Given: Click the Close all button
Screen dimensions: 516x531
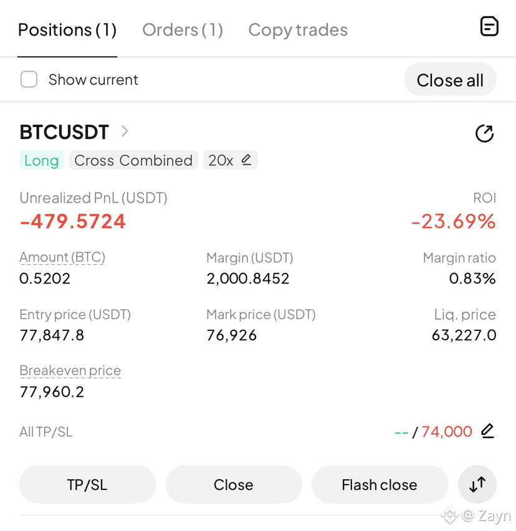Looking at the screenshot, I should 450,80.
